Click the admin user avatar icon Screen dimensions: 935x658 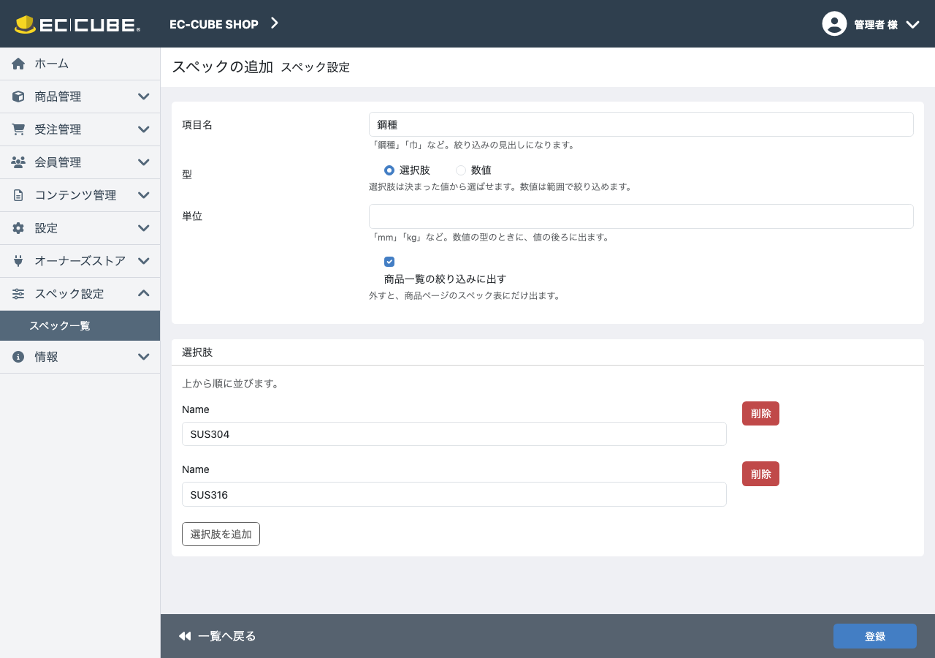click(x=834, y=23)
